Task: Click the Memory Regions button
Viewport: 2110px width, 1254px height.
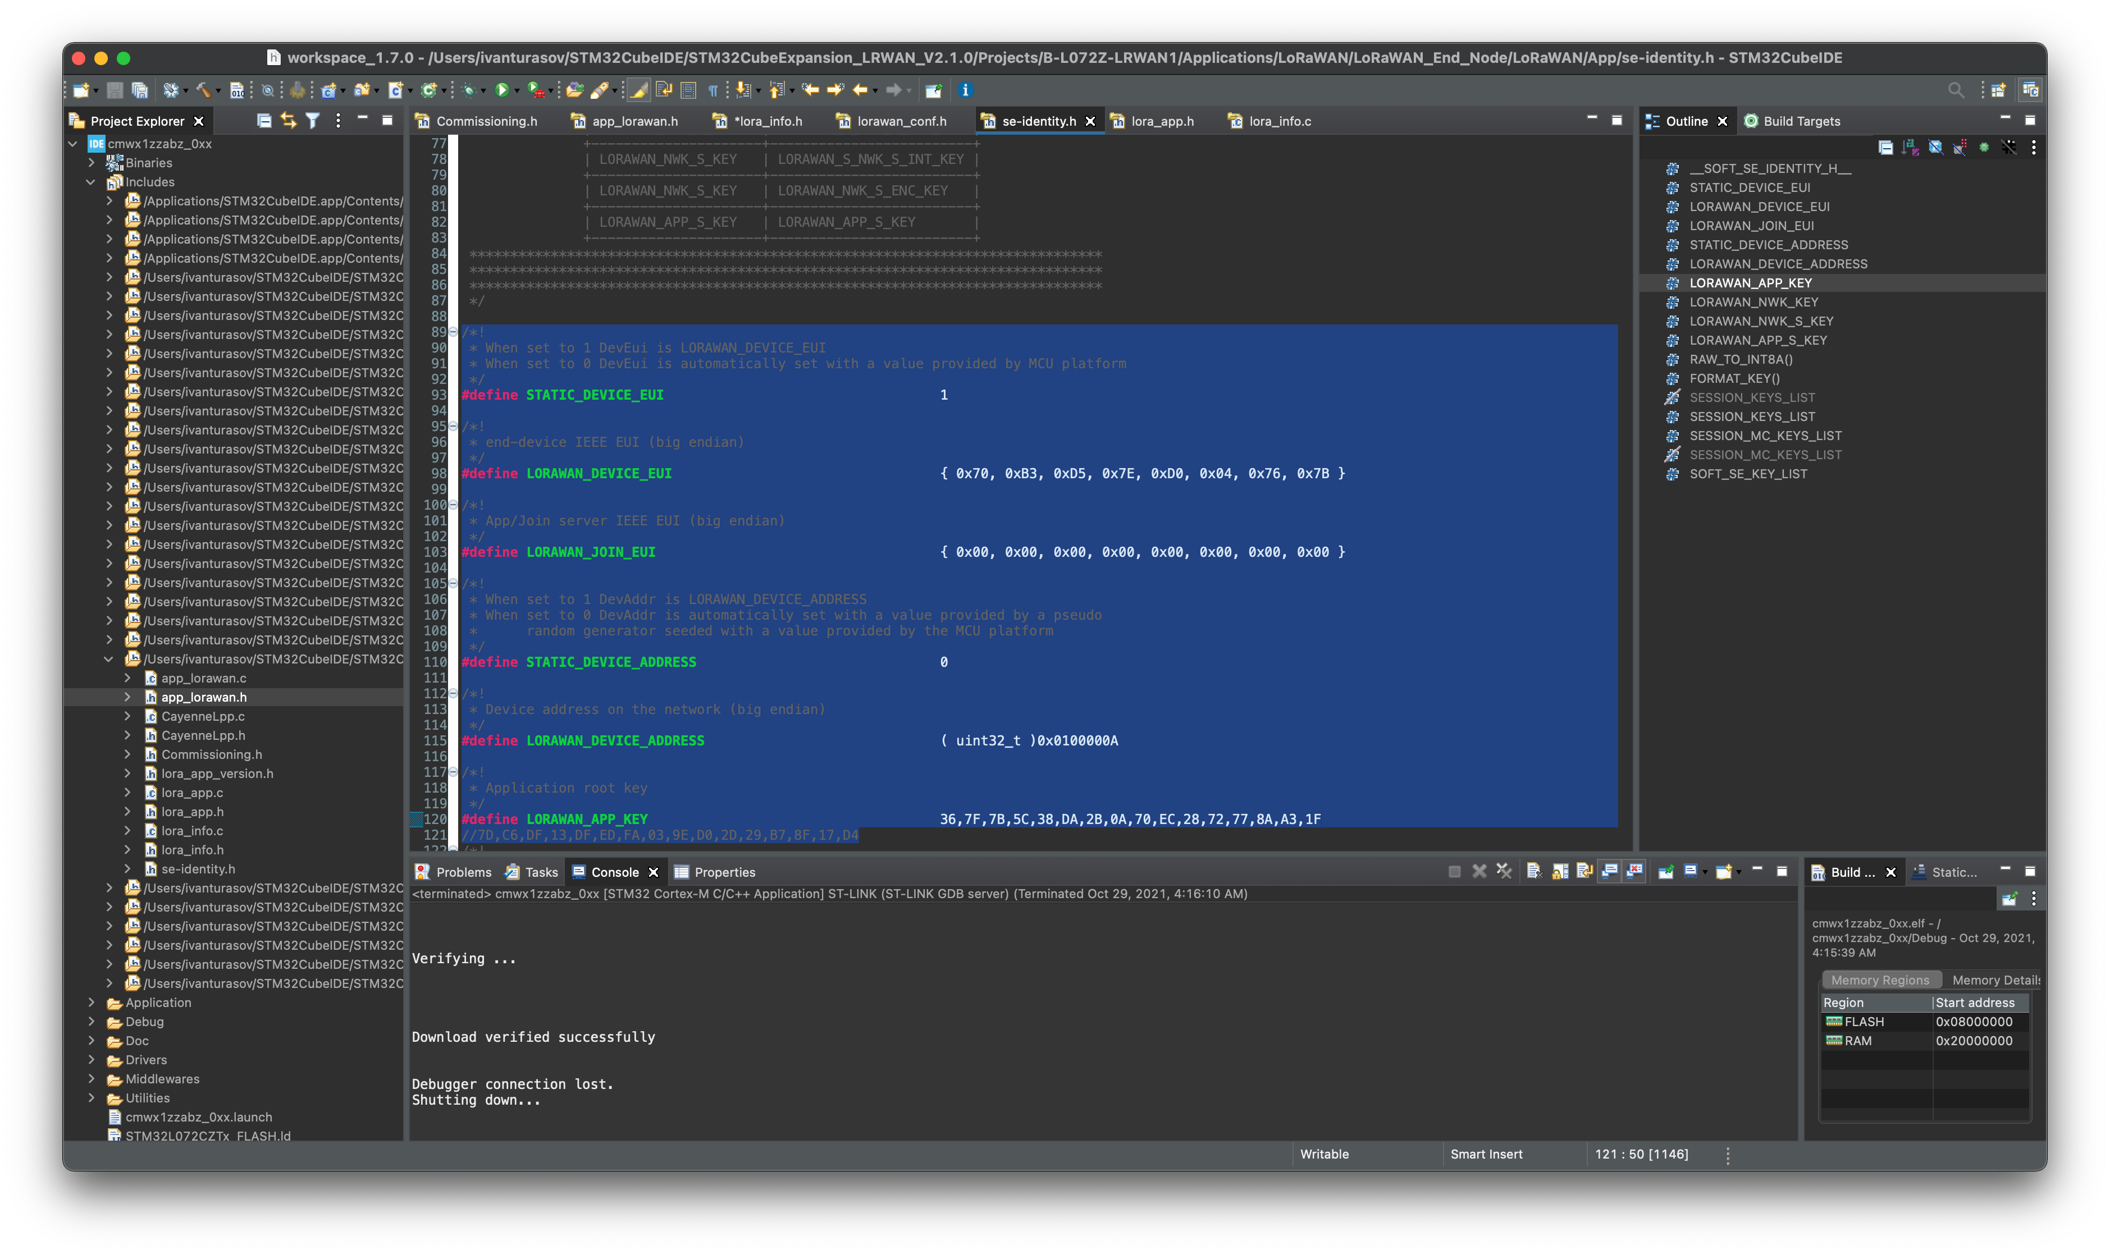Action: (x=1880, y=980)
